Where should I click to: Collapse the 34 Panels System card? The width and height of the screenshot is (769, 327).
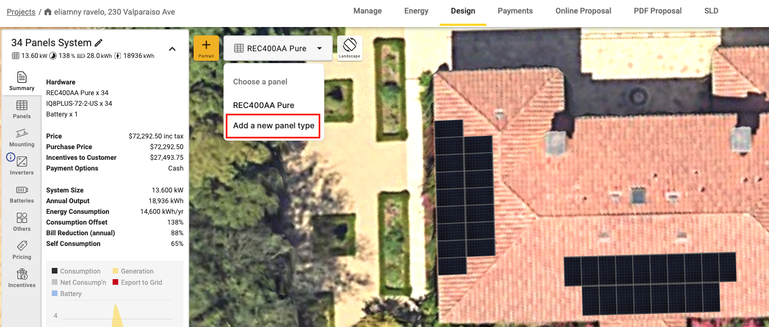click(172, 49)
